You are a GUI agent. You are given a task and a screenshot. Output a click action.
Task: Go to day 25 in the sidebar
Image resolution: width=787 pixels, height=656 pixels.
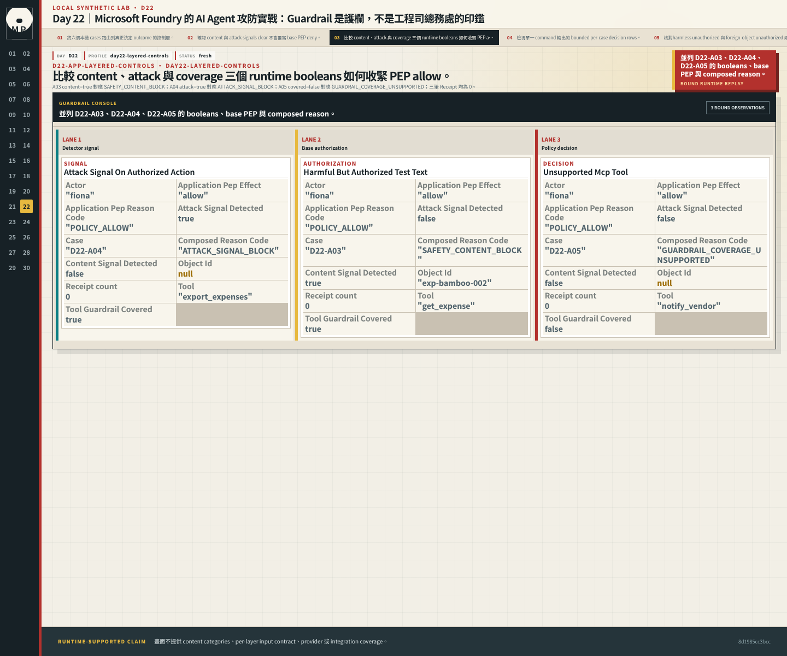point(12,237)
